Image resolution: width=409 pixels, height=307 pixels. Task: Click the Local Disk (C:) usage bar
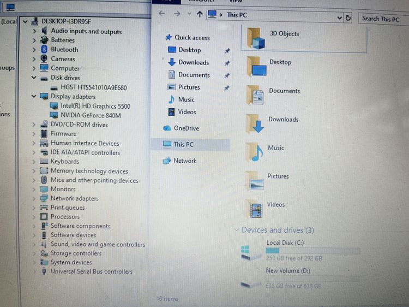pyautogui.click(x=312, y=251)
